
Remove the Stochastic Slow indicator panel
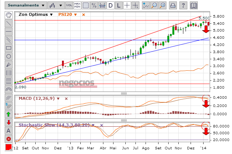tap(101, 125)
